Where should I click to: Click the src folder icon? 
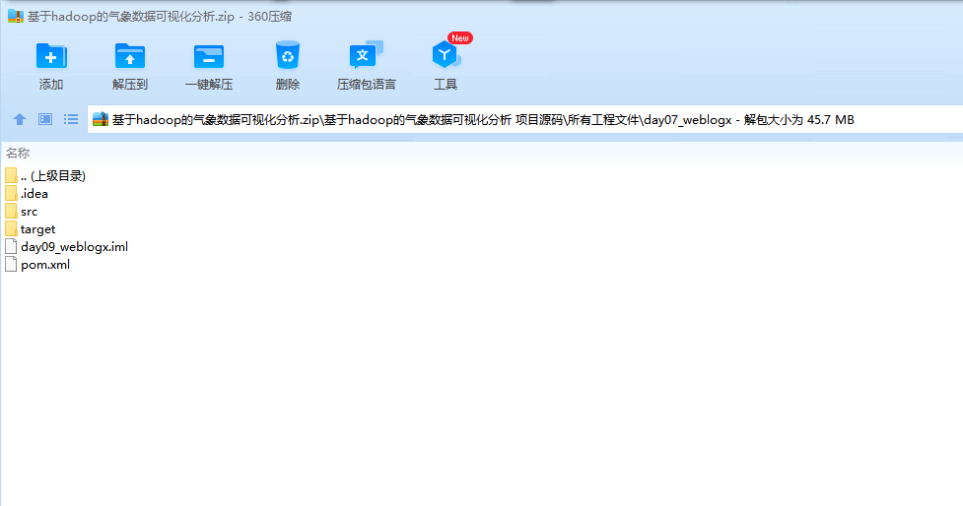[11, 212]
